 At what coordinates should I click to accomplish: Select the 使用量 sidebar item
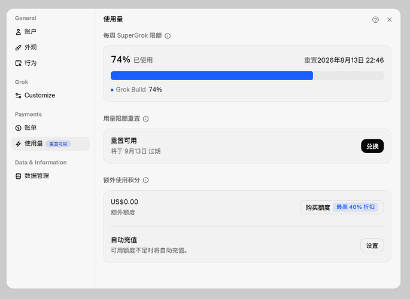click(50, 144)
